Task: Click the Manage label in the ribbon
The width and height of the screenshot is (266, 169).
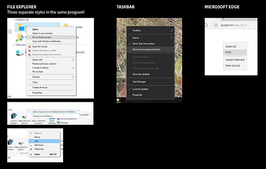Action: 64,123
